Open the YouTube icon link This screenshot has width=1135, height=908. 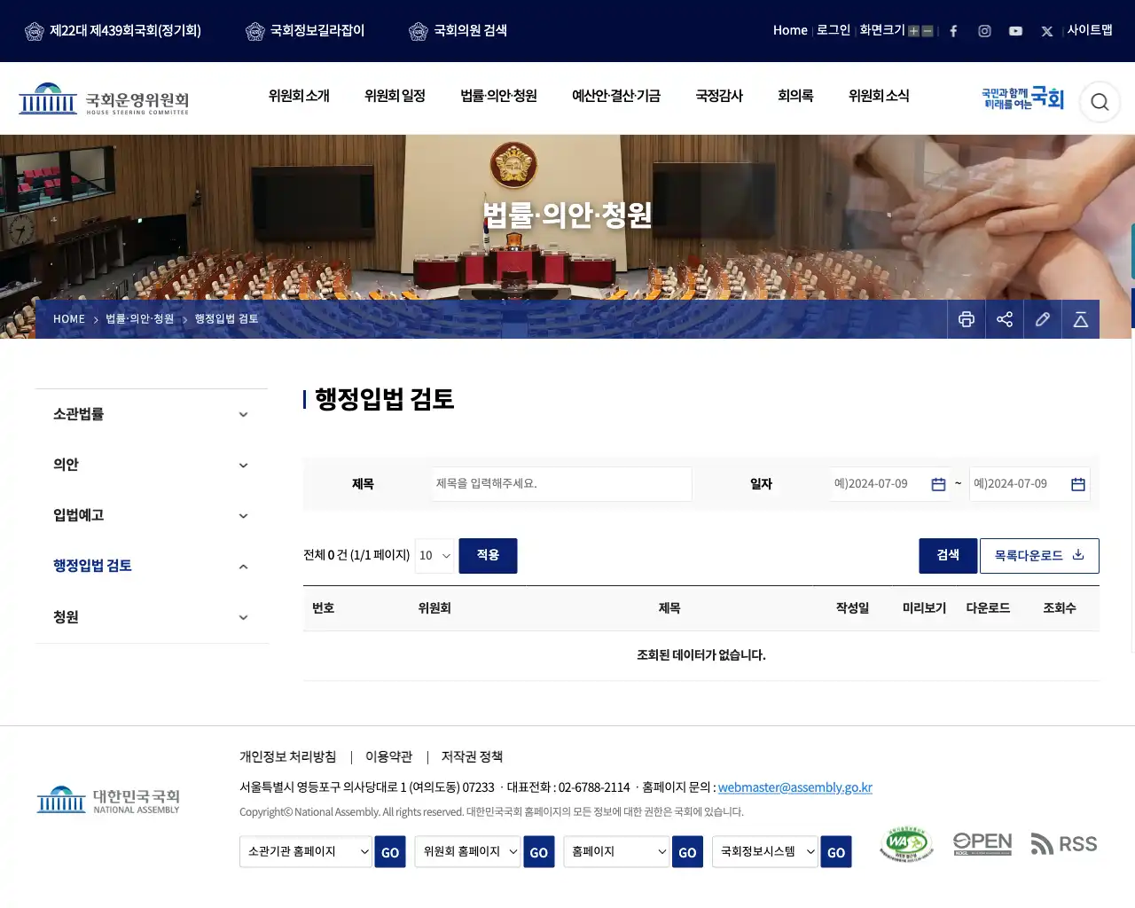[1015, 31]
